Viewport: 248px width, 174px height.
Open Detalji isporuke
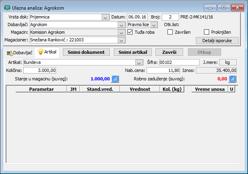[x=217, y=41]
